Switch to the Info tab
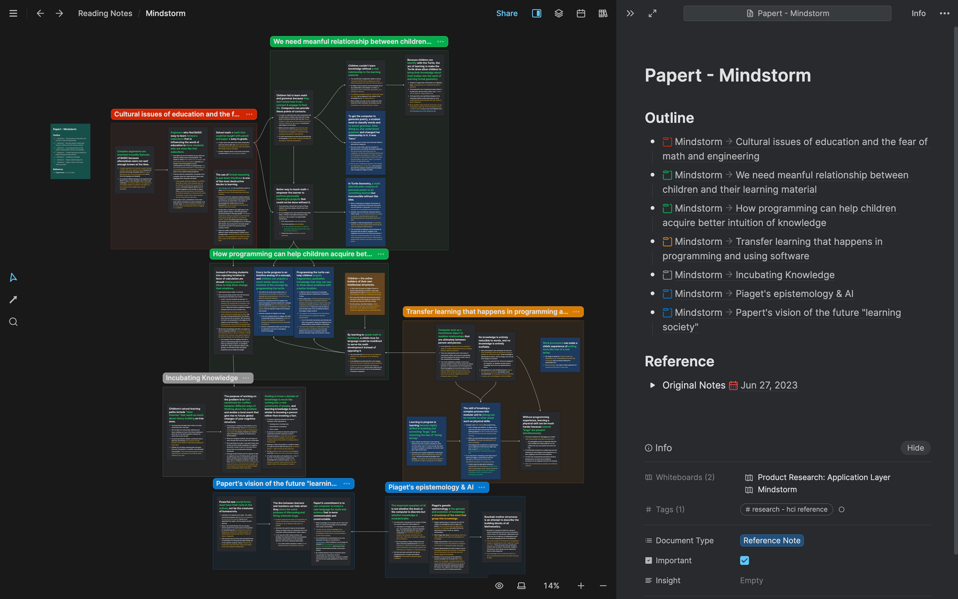 click(918, 13)
